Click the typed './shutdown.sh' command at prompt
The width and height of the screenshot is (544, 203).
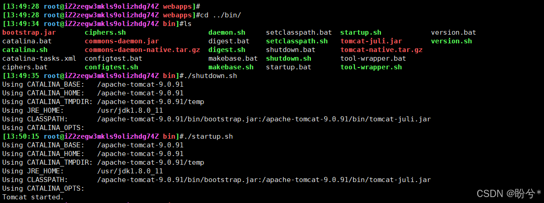210,76
